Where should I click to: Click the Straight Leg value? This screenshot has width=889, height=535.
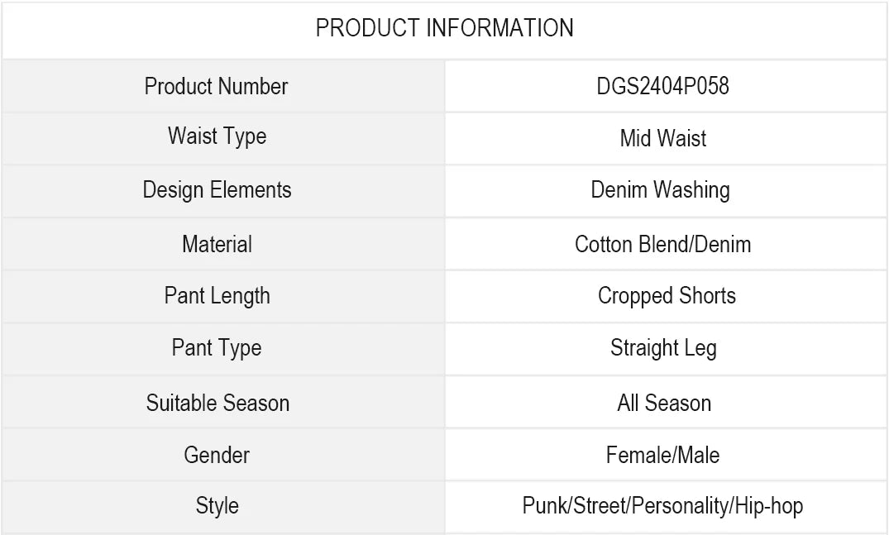click(663, 348)
